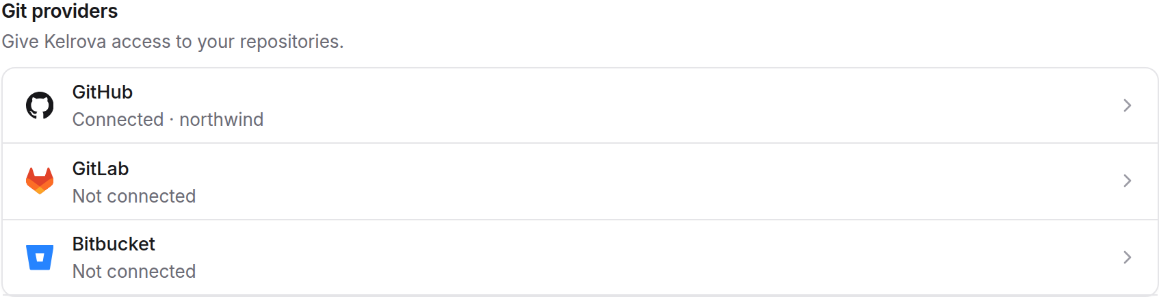Screen dimensions: 1159x297
Task: Select the GitHub provider name
Action: pyautogui.click(x=103, y=92)
